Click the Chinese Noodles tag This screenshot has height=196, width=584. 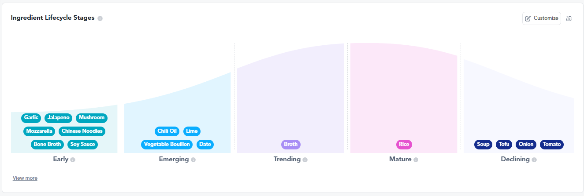pyautogui.click(x=82, y=131)
